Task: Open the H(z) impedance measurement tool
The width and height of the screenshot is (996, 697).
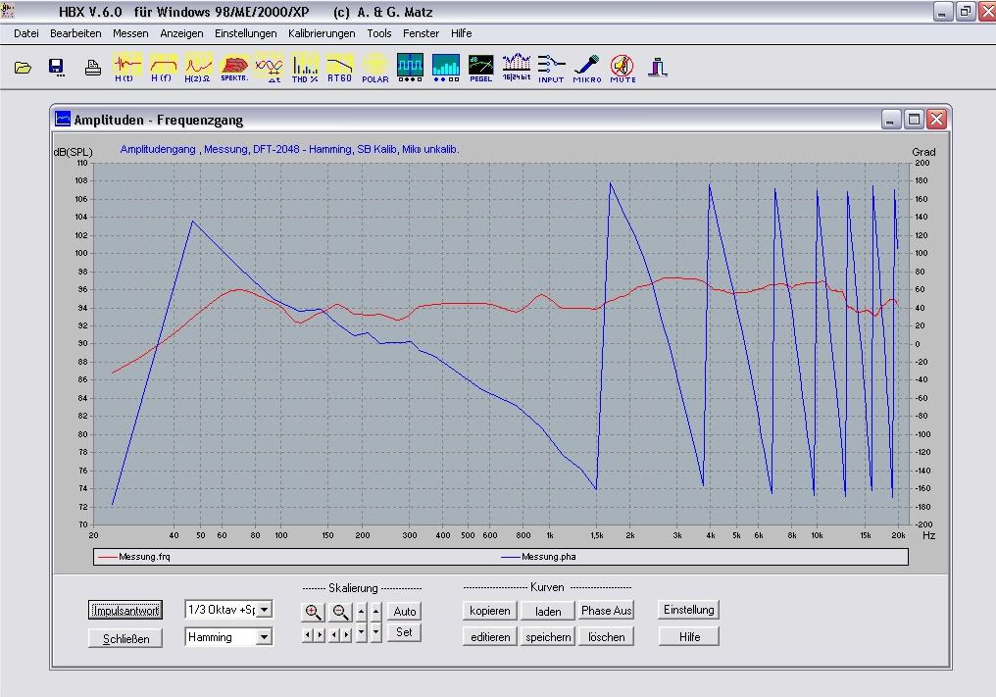Action: pos(198,68)
